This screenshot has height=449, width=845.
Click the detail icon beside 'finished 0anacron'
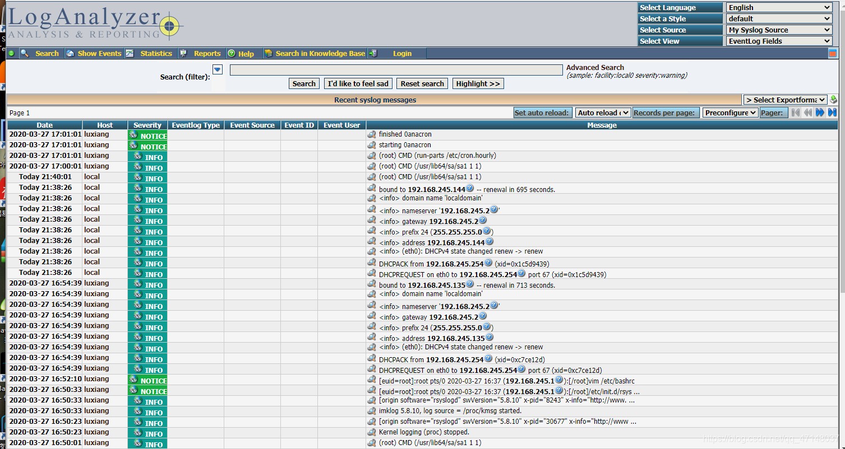coord(371,134)
